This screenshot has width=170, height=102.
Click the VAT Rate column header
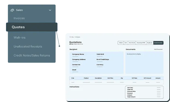click(134, 78)
